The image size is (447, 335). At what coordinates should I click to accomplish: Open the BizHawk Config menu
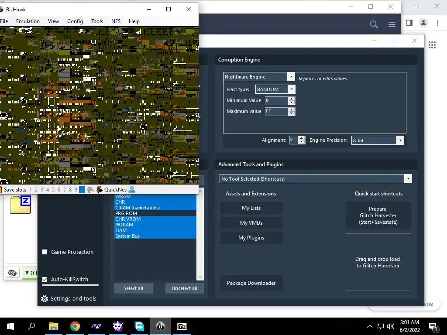[x=75, y=21]
